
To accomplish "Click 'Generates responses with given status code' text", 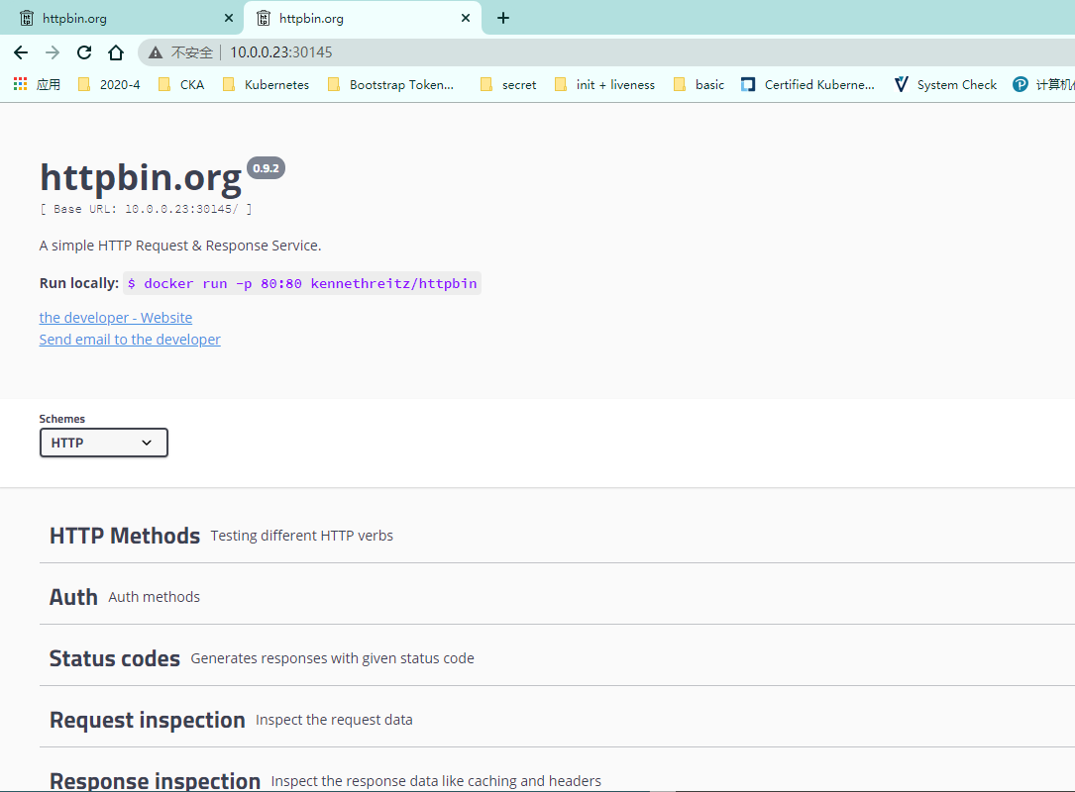I will [x=333, y=658].
